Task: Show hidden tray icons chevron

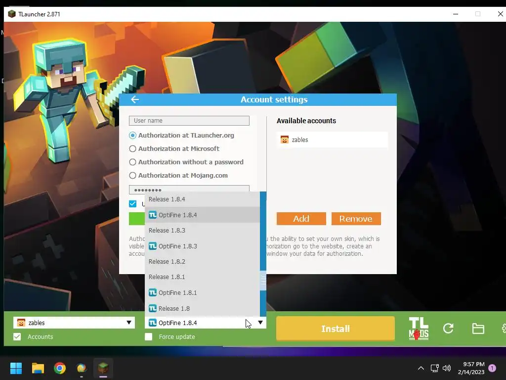Action: click(421, 368)
